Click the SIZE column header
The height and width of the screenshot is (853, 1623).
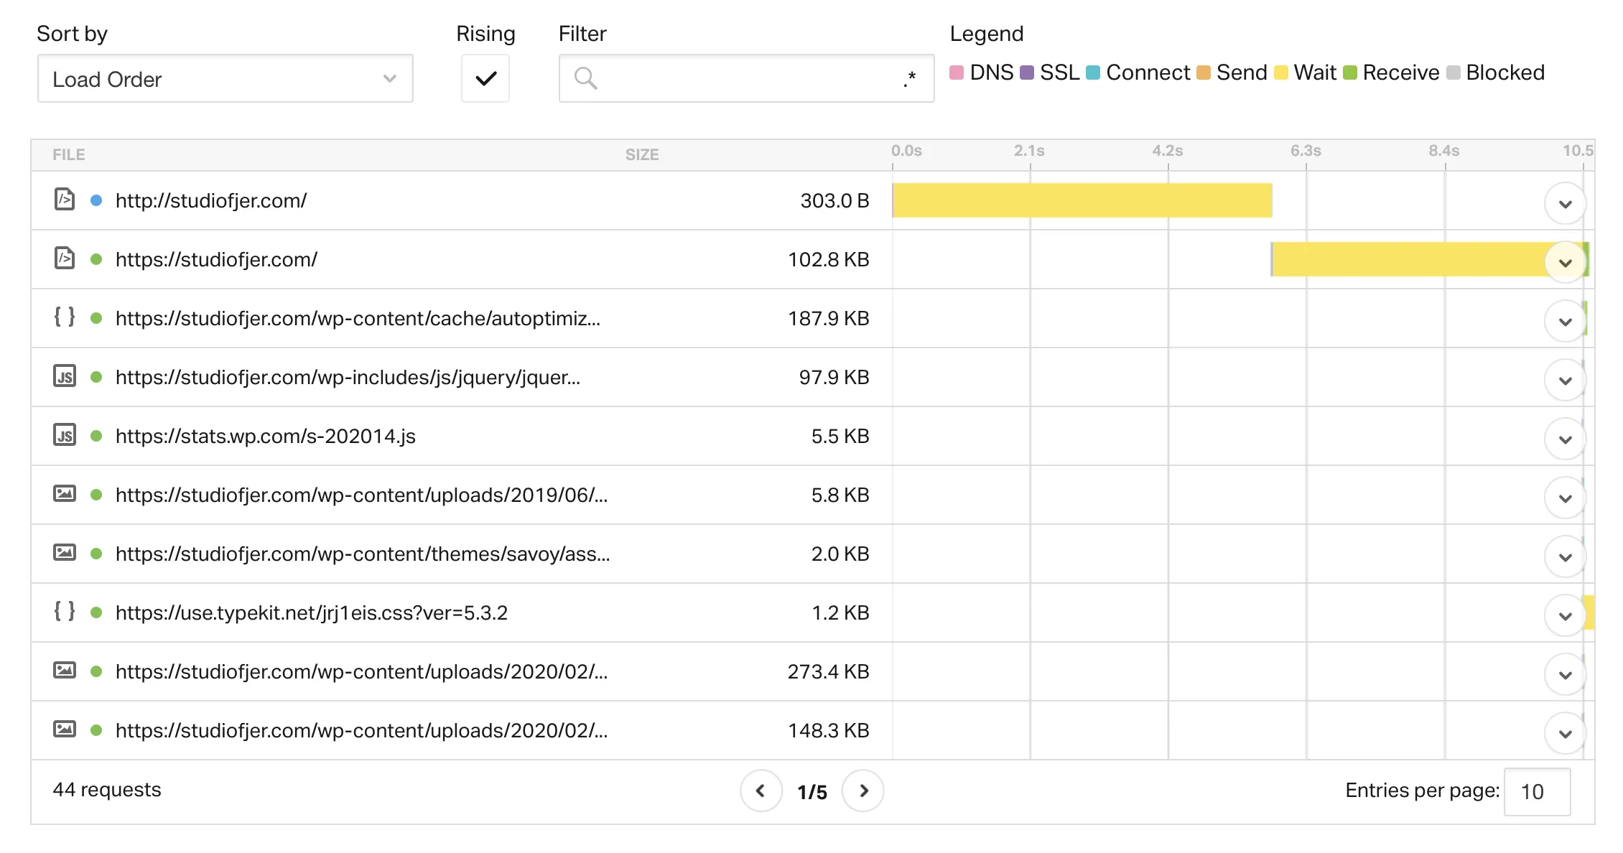[642, 154]
